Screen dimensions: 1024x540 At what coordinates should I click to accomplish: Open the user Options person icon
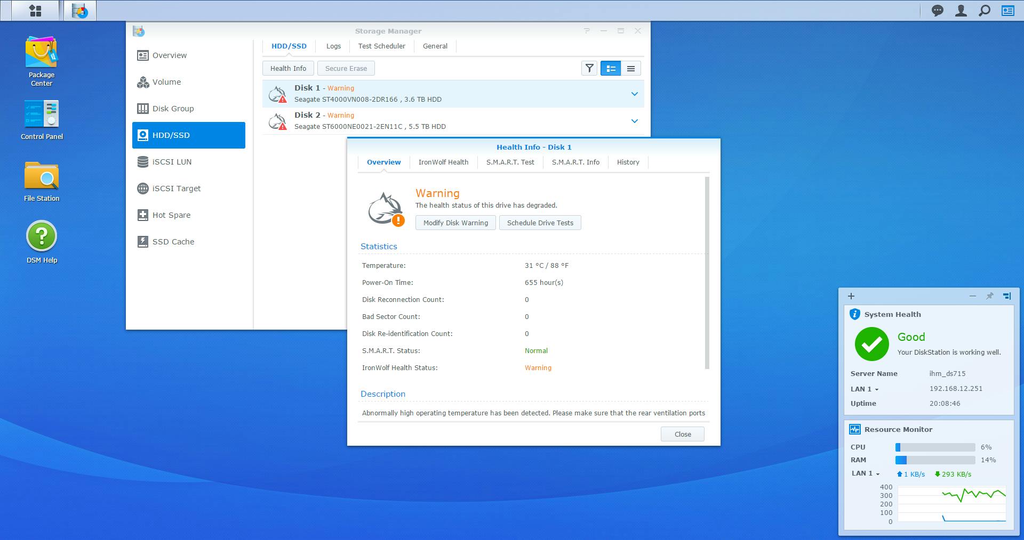point(961,11)
